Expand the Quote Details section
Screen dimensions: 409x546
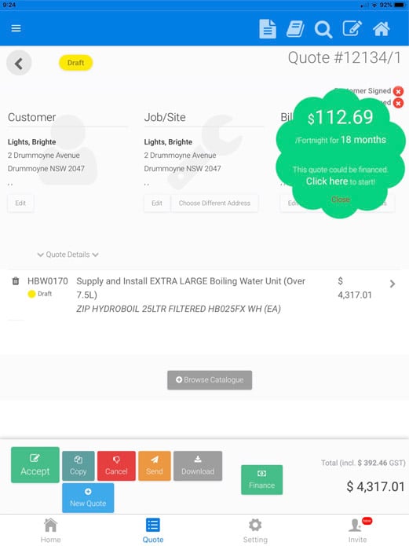tap(68, 255)
